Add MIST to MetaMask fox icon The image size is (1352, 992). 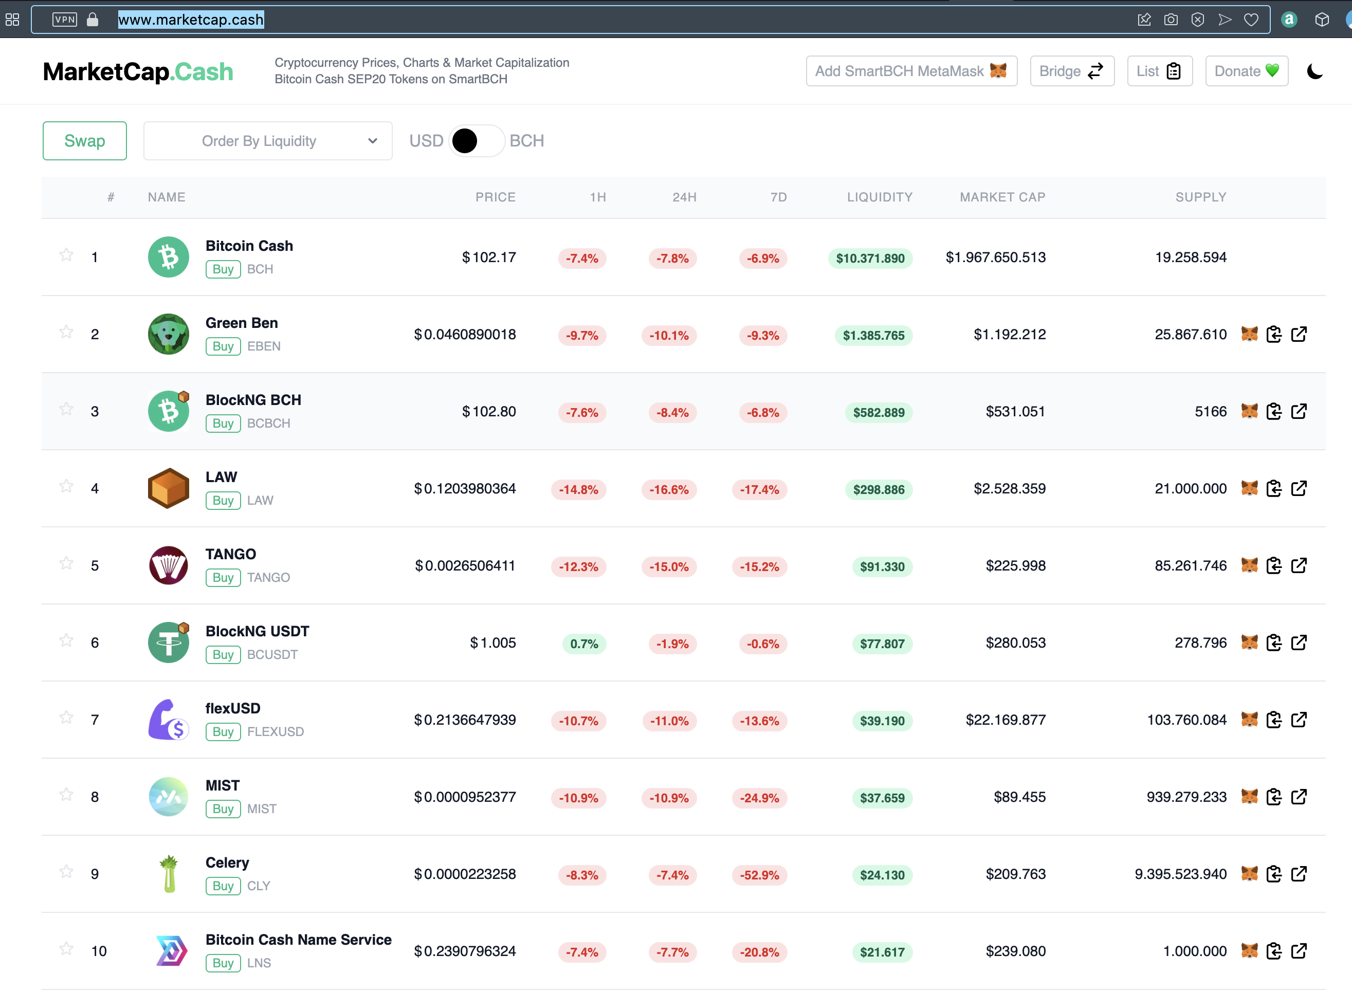click(x=1249, y=797)
